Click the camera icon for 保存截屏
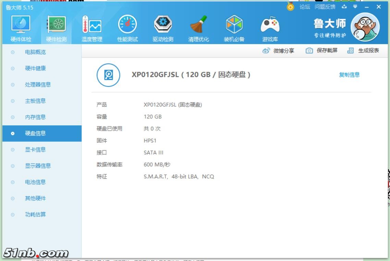390x261 pixels. pyautogui.click(x=309, y=51)
